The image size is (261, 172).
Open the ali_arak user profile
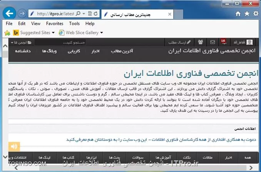click(243, 42)
